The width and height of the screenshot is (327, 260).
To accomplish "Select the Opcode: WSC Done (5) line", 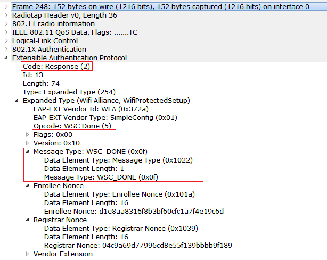I will pos(73,126).
